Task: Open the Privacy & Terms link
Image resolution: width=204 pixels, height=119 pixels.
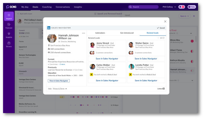Action: [x=59, y=89]
